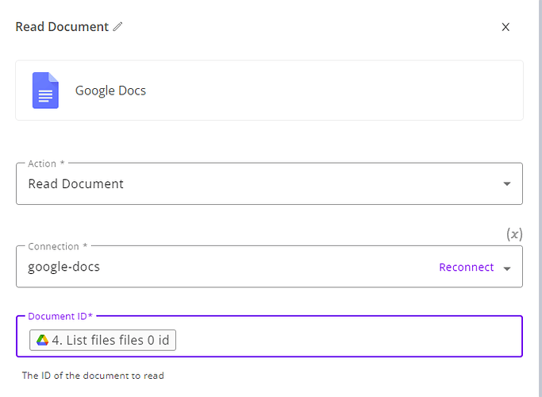Click the (x) variable icon above Connection
The height and width of the screenshot is (397, 542).
514,234
